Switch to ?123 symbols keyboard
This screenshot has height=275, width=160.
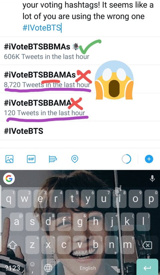[x=13, y=268]
